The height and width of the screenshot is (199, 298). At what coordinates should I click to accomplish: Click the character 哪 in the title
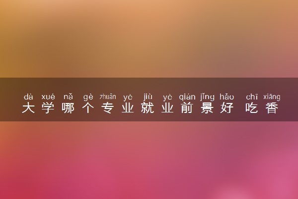(x=68, y=108)
